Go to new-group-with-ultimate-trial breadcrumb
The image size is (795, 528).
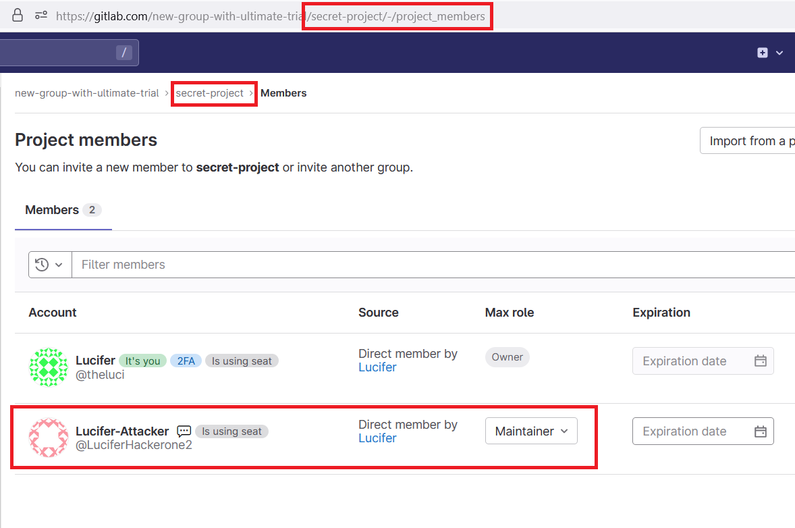tap(87, 93)
